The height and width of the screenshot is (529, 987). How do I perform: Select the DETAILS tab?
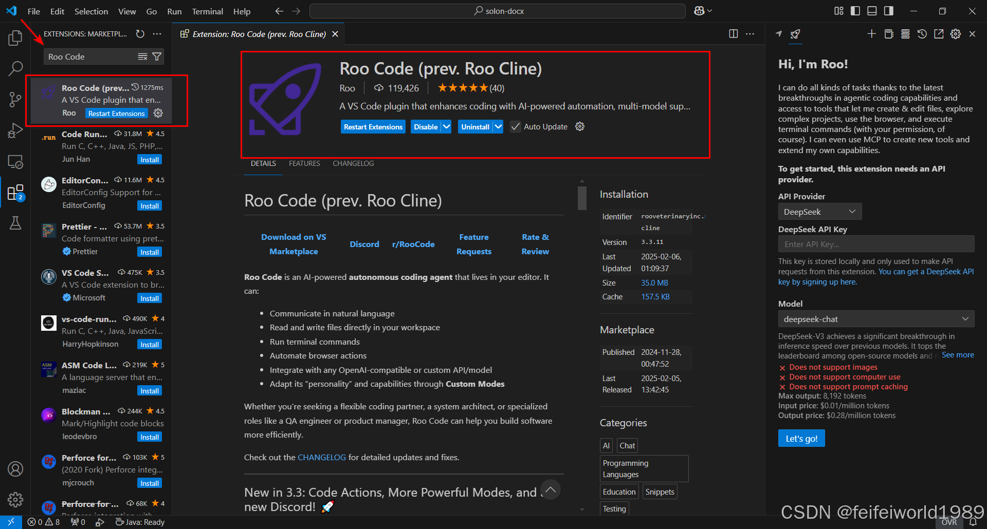(x=263, y=163)
